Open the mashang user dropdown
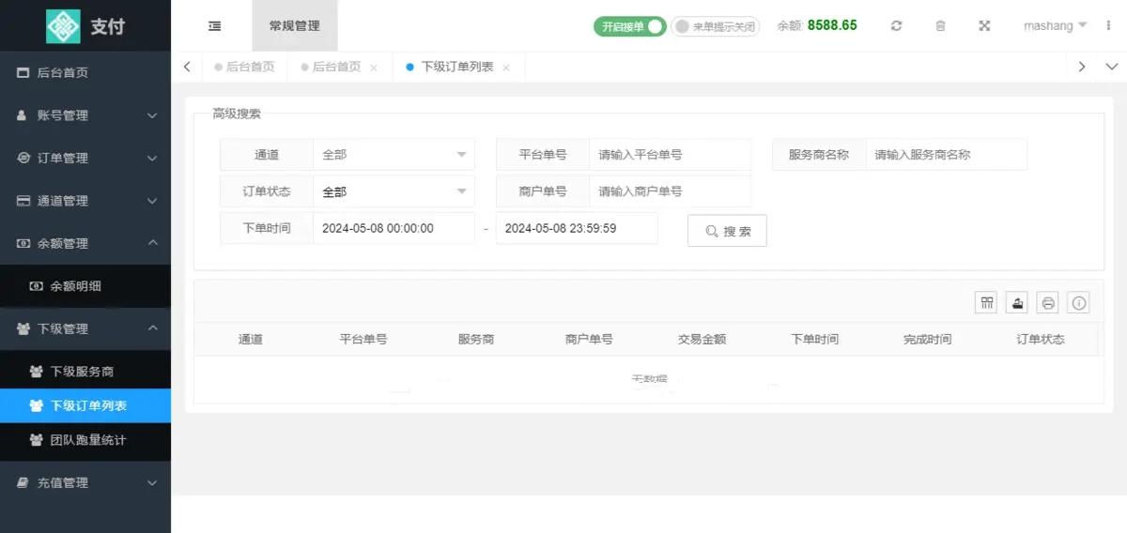This screenshot has height=533, width=1127. 1055,26
